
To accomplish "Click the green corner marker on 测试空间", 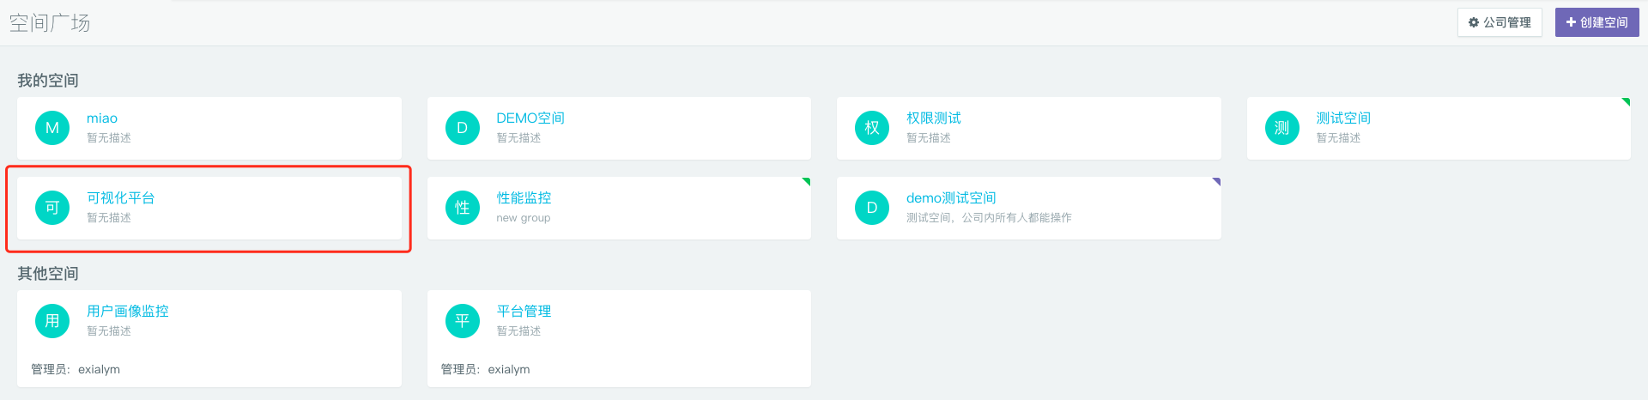I will click(x=1627, y=101).
